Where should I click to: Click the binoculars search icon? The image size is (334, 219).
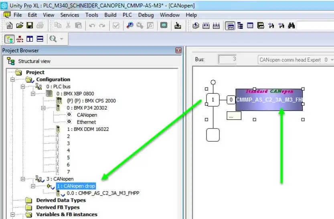coord(291,26)
